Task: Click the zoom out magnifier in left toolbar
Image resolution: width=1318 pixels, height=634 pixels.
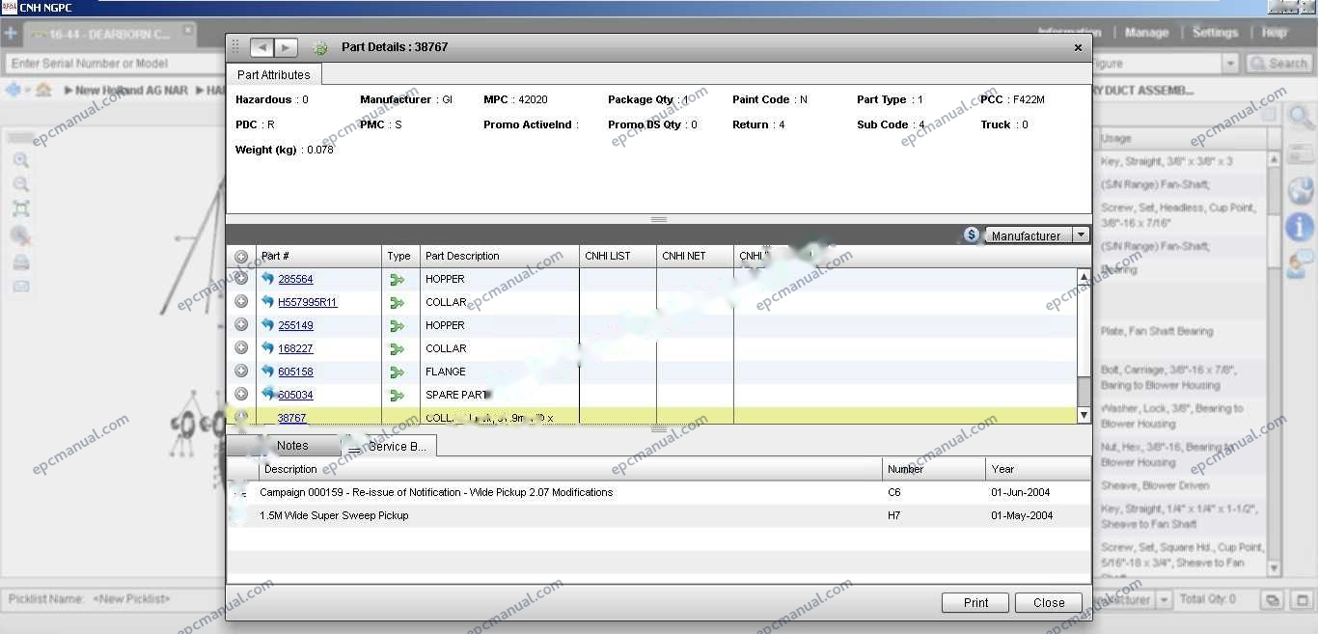Action: pos(20,184)
